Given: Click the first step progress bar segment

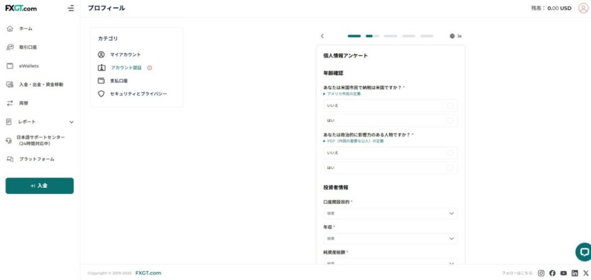Looking at the screenshot, I should tap(354, 36).
